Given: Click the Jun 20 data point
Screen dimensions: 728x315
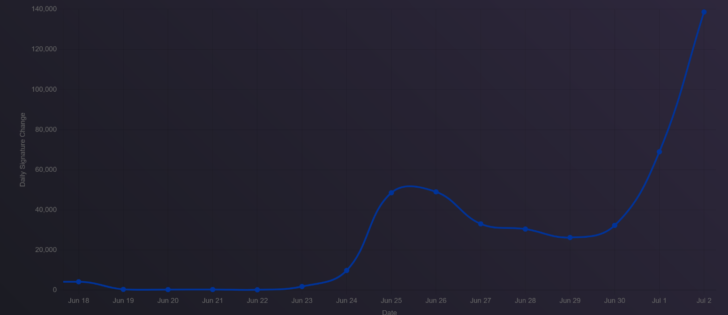Looking at the screenshot, I should click(x=168, y=290).
